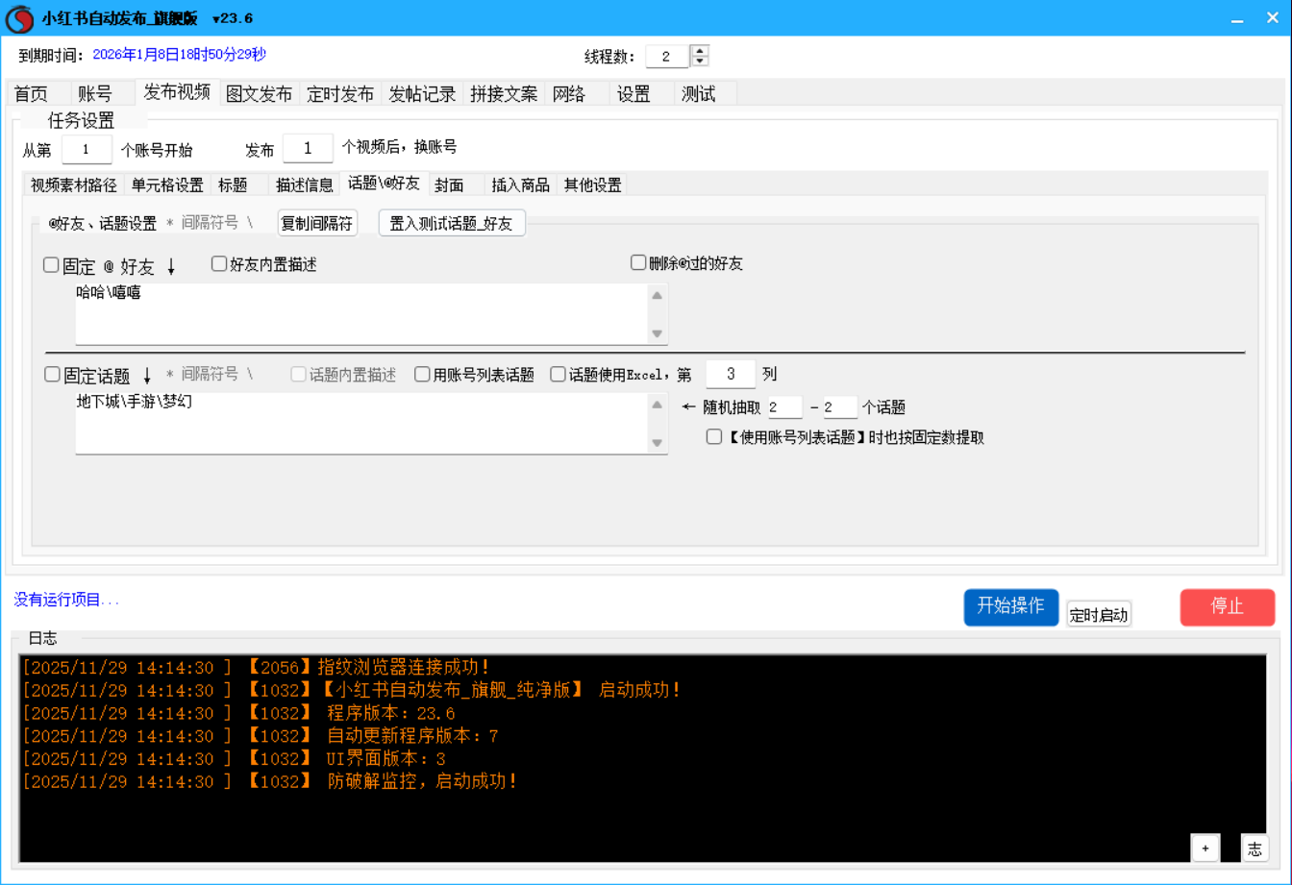Increase thread count with up spinner arrow
Image resolution: width=1292 pixels, height=885 pixels.
click(701, 51)
